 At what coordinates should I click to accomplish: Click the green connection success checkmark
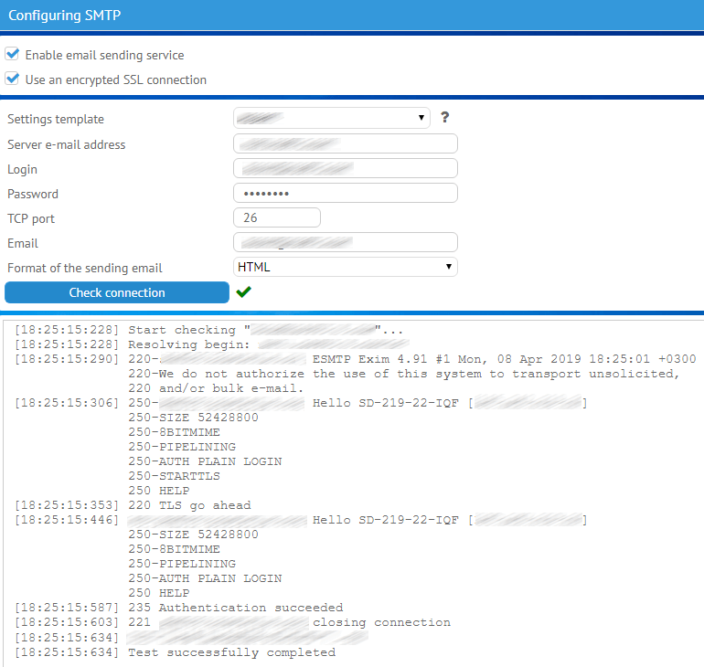pos(243,292)
